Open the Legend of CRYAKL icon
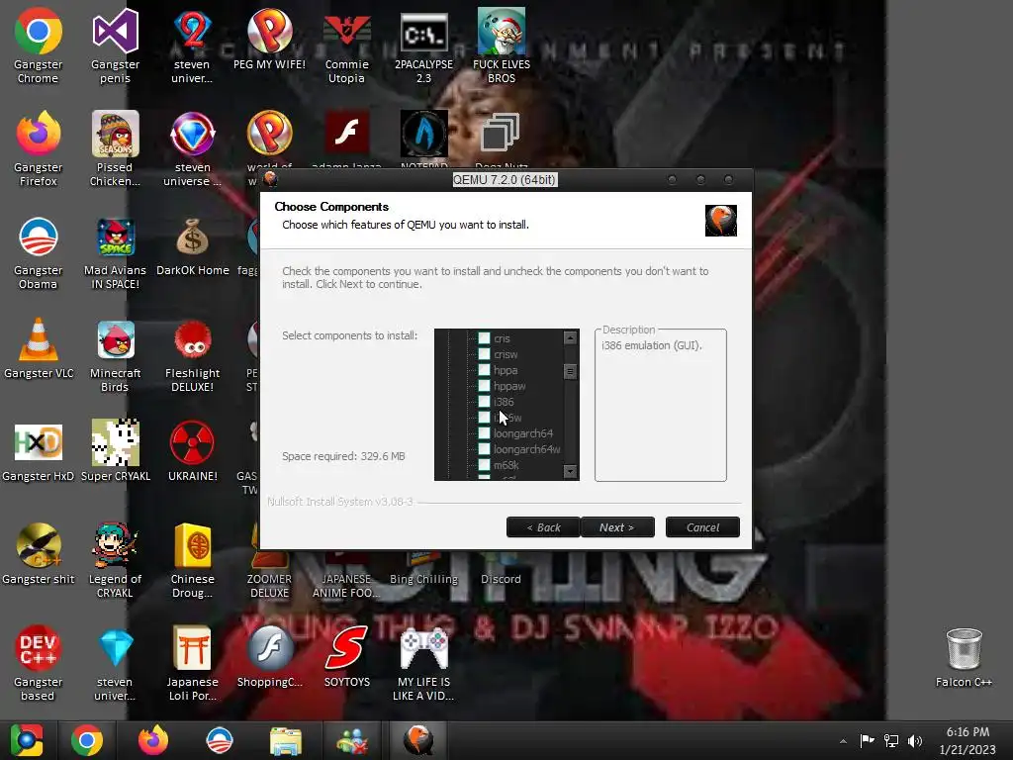This screenshot has width=1013, height=760. pyautogui.click(x=115, y=560)
